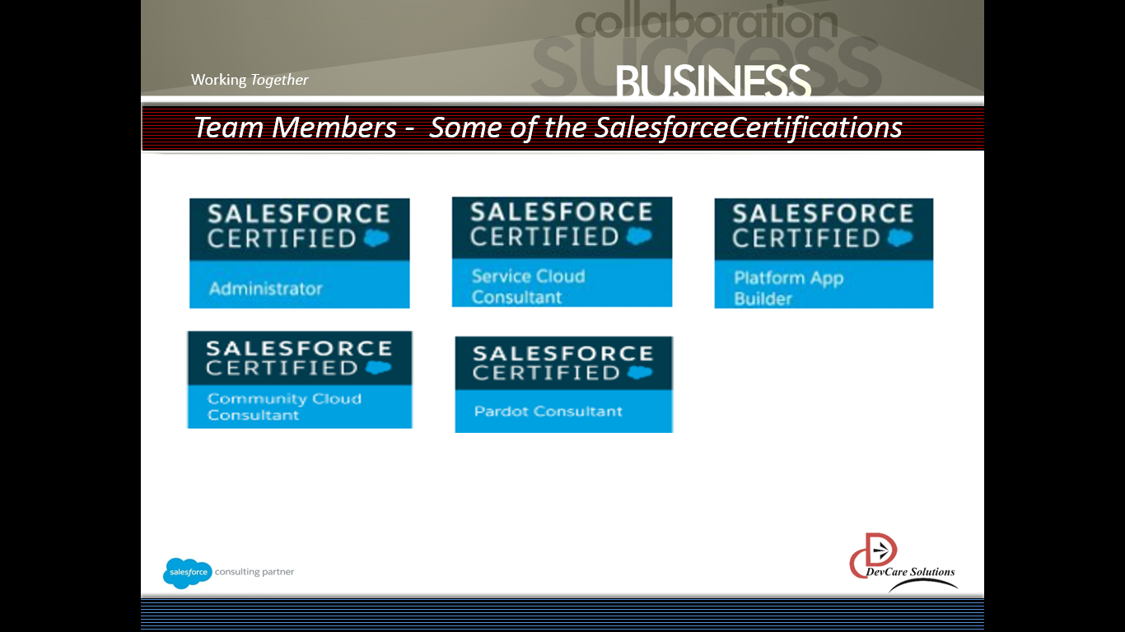Click the 'Community Cloud Consultant' label text
This screenshot has height=632, width=1125.
tap(284, 407)
